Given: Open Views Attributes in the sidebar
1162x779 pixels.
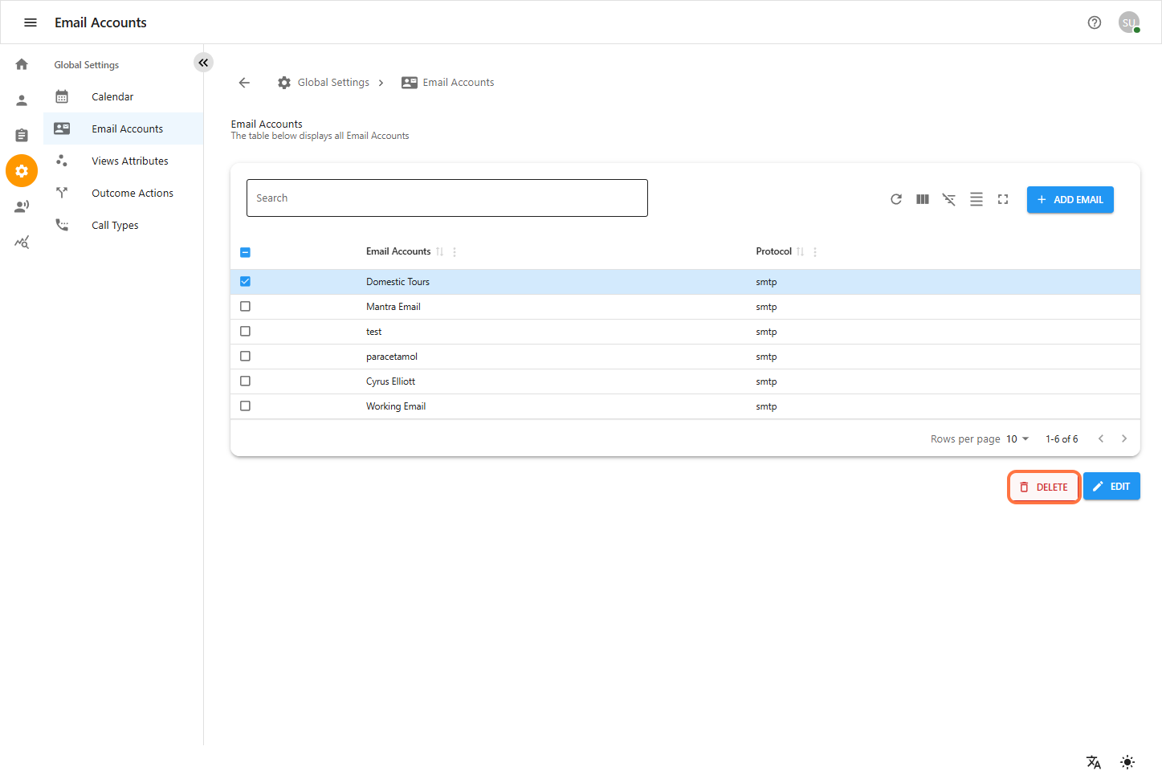Looking at the screenshot, I should [x=129, y=161].
